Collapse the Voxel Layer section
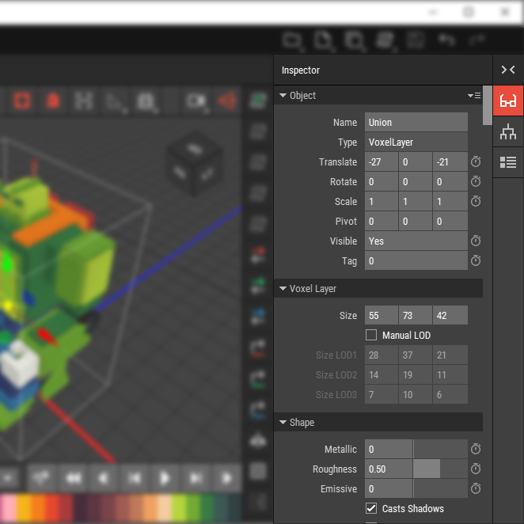The width and height of the screenshot is (524, 524). (283, 289)
